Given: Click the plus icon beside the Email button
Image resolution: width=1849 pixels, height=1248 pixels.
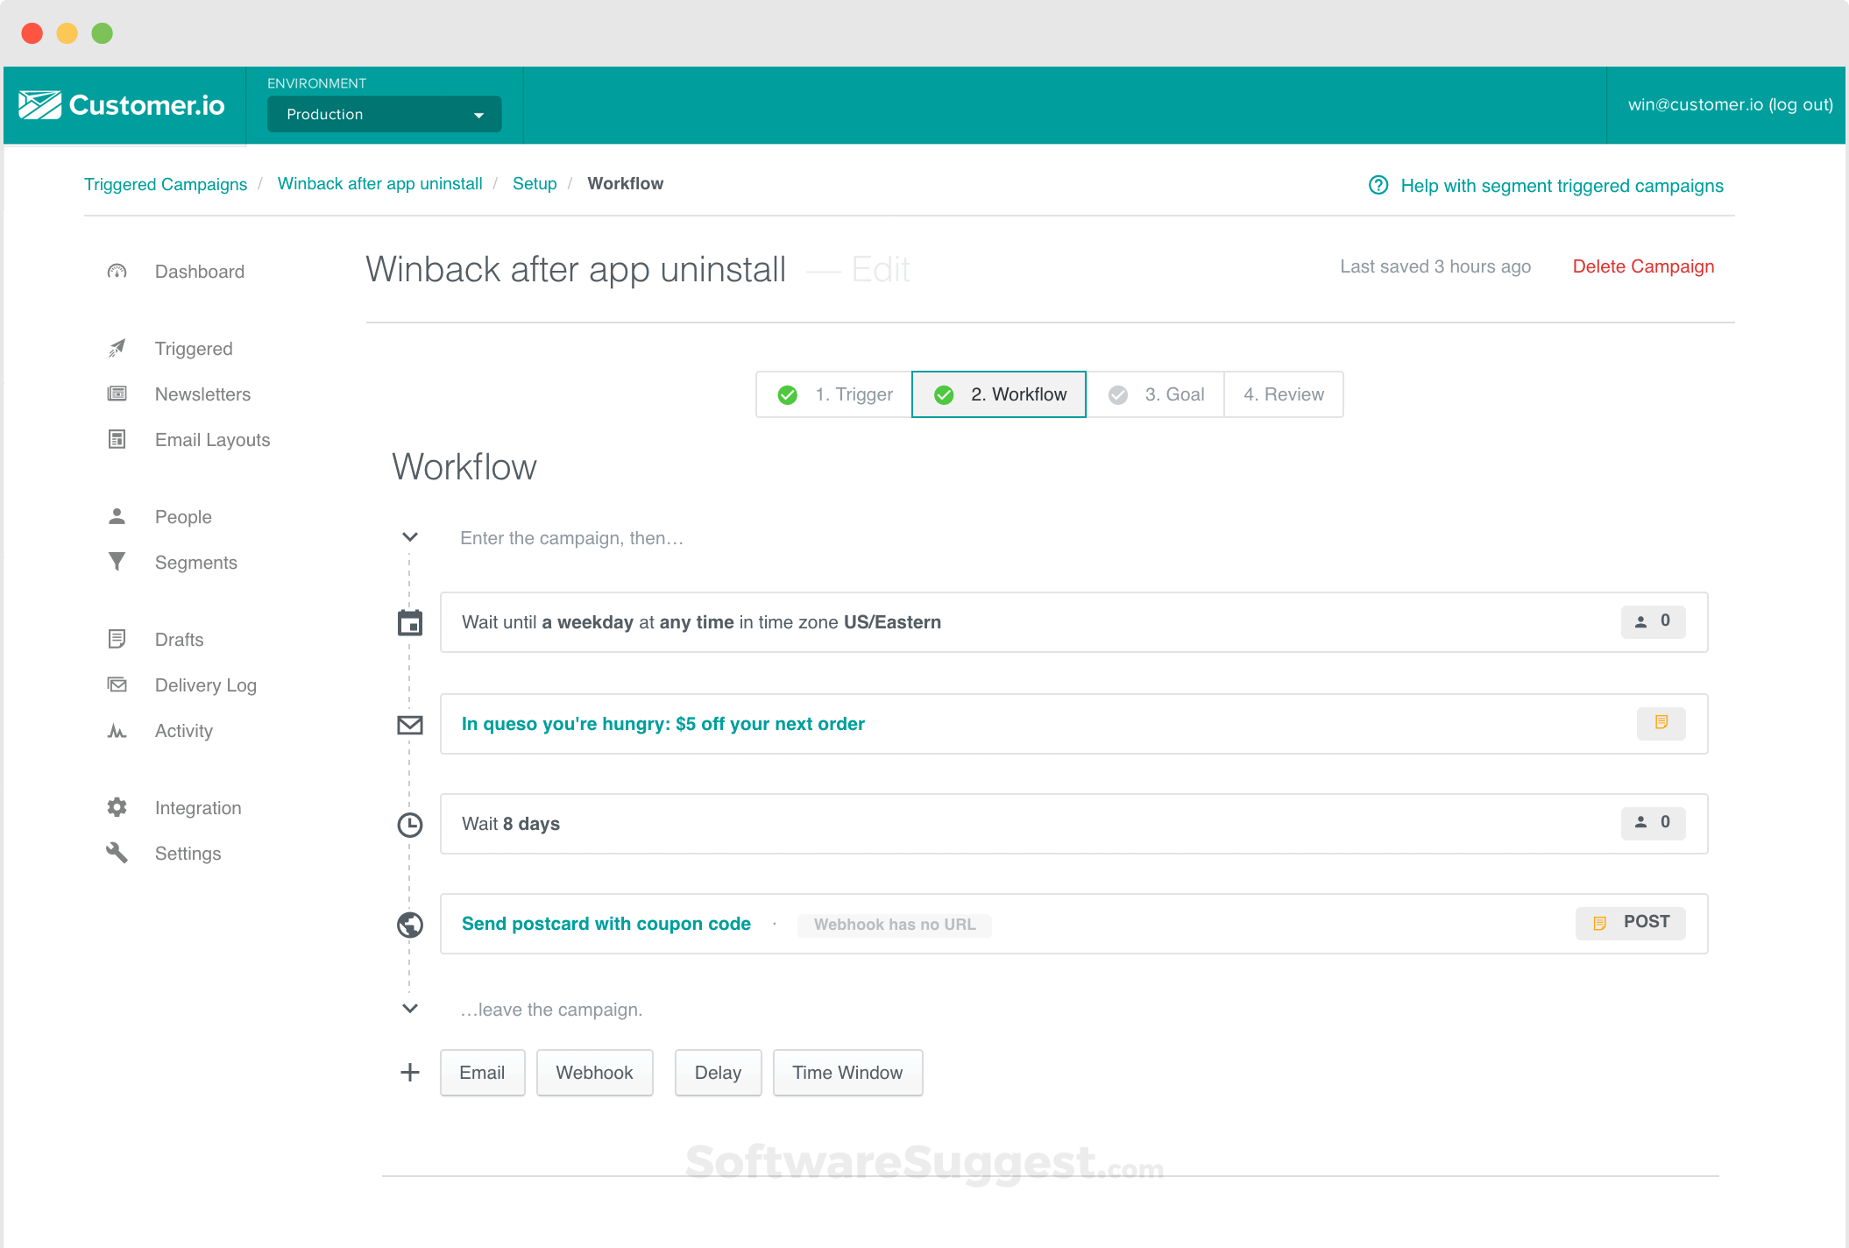Looking at the screenshot, I should (409, 1073).
